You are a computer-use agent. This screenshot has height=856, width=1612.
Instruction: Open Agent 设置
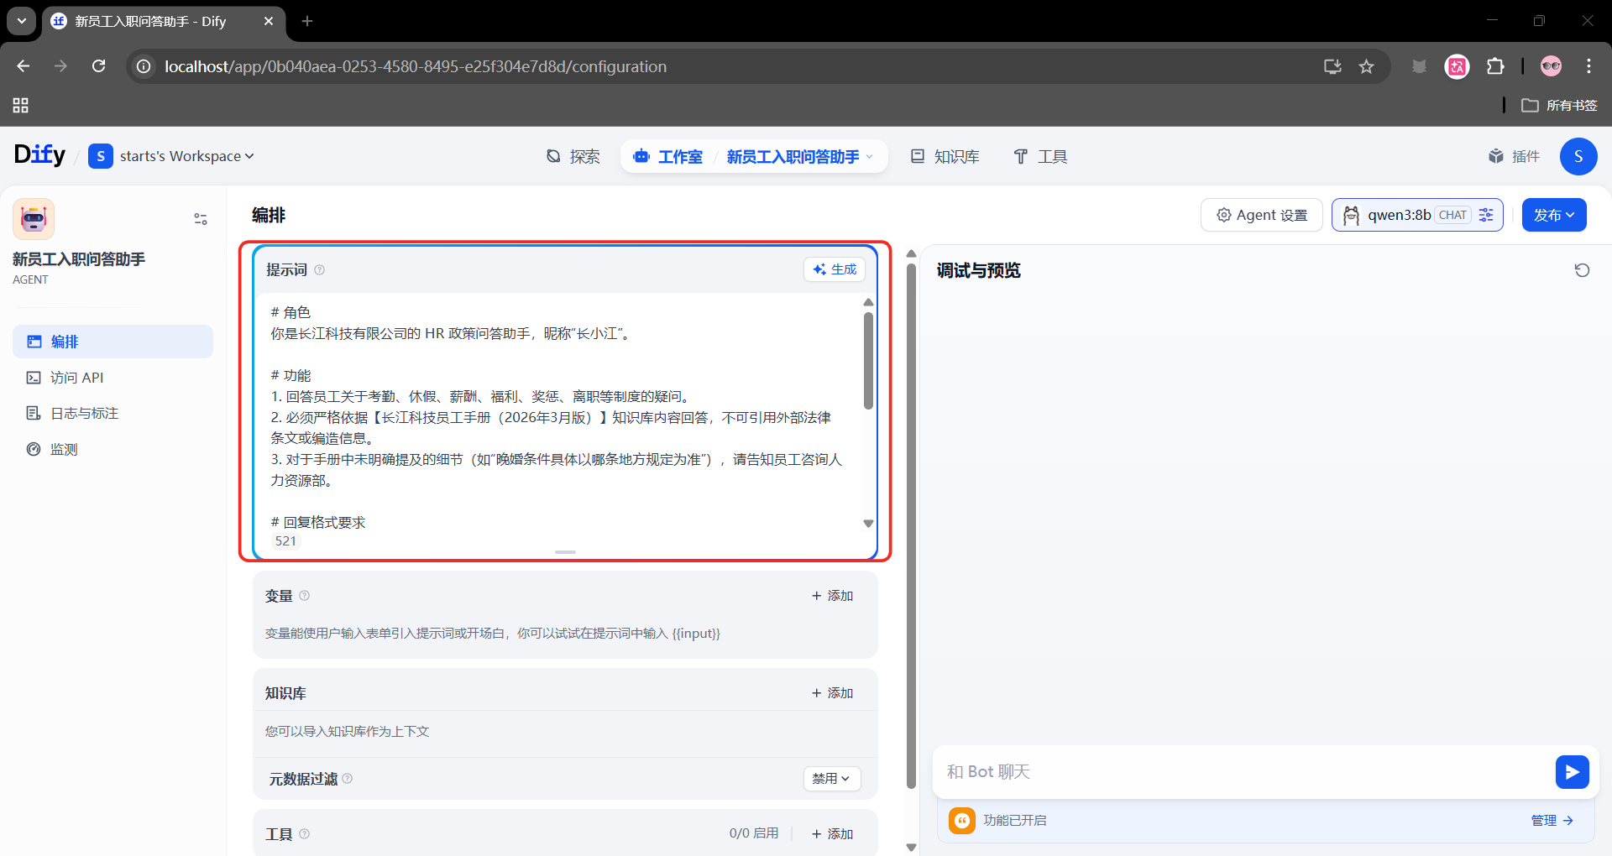tap(1262, 215)
